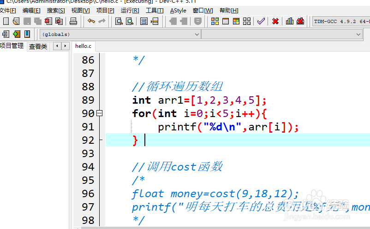Click the Insert icon with green plus

(16, 34)
